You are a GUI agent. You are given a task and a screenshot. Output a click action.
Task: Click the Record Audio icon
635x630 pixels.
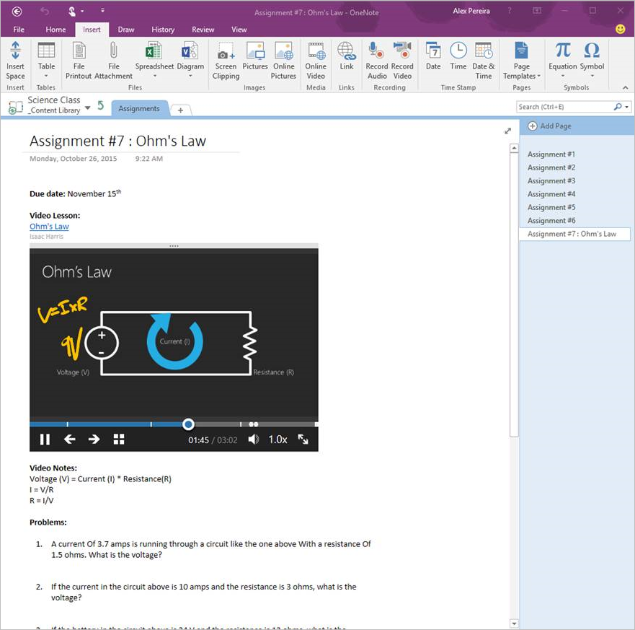coord(376,52)
